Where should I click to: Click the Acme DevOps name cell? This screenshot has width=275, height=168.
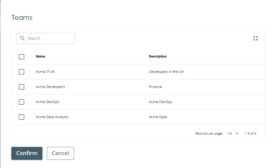point(47,102)
